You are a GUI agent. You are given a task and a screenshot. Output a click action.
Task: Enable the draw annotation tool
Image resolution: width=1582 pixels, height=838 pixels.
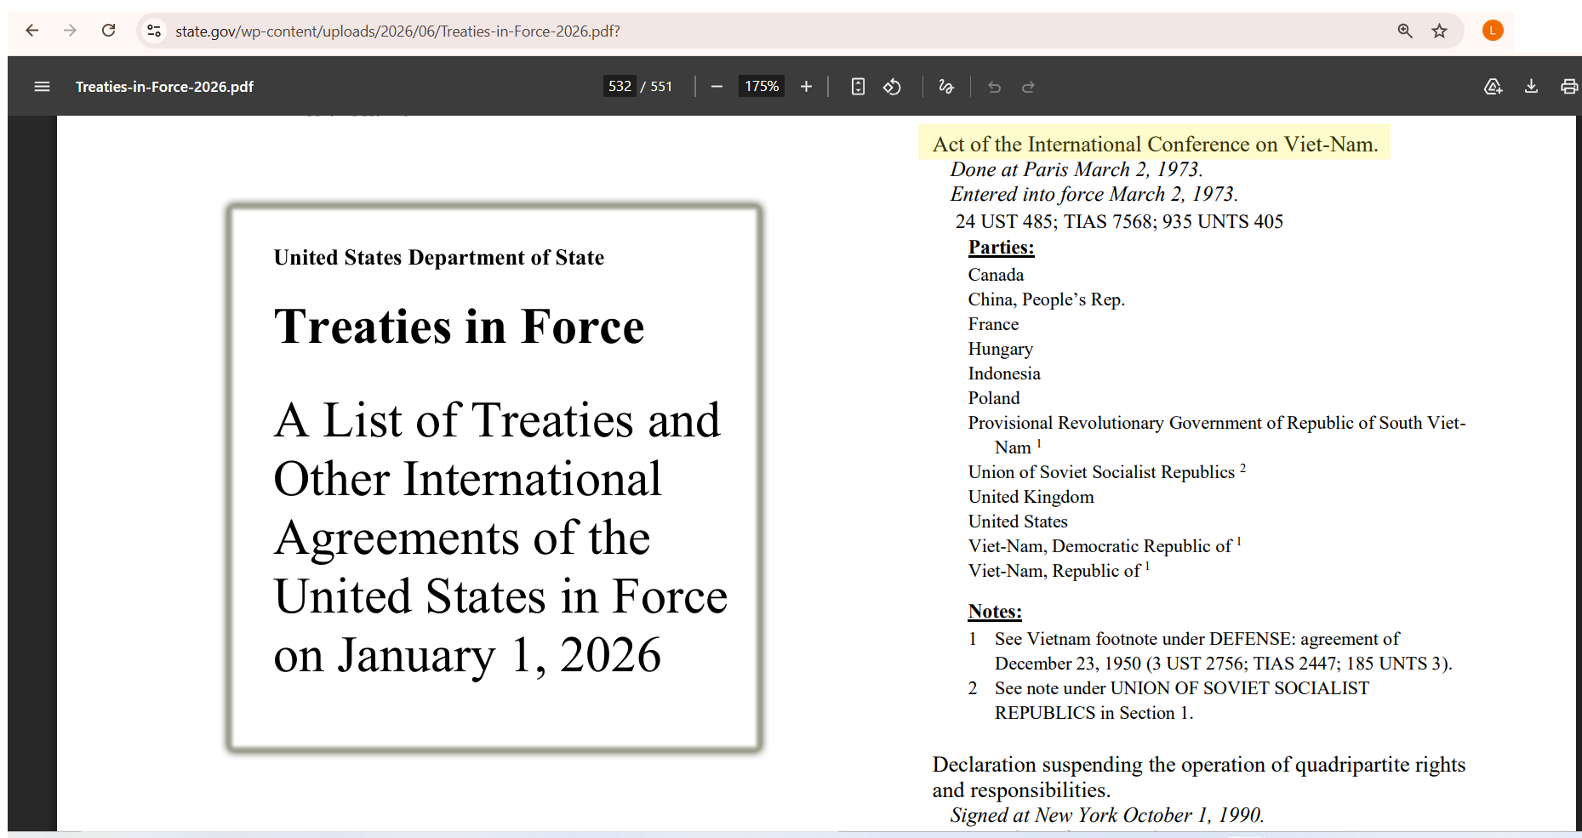pyautogui.click(x=945, y=87)
